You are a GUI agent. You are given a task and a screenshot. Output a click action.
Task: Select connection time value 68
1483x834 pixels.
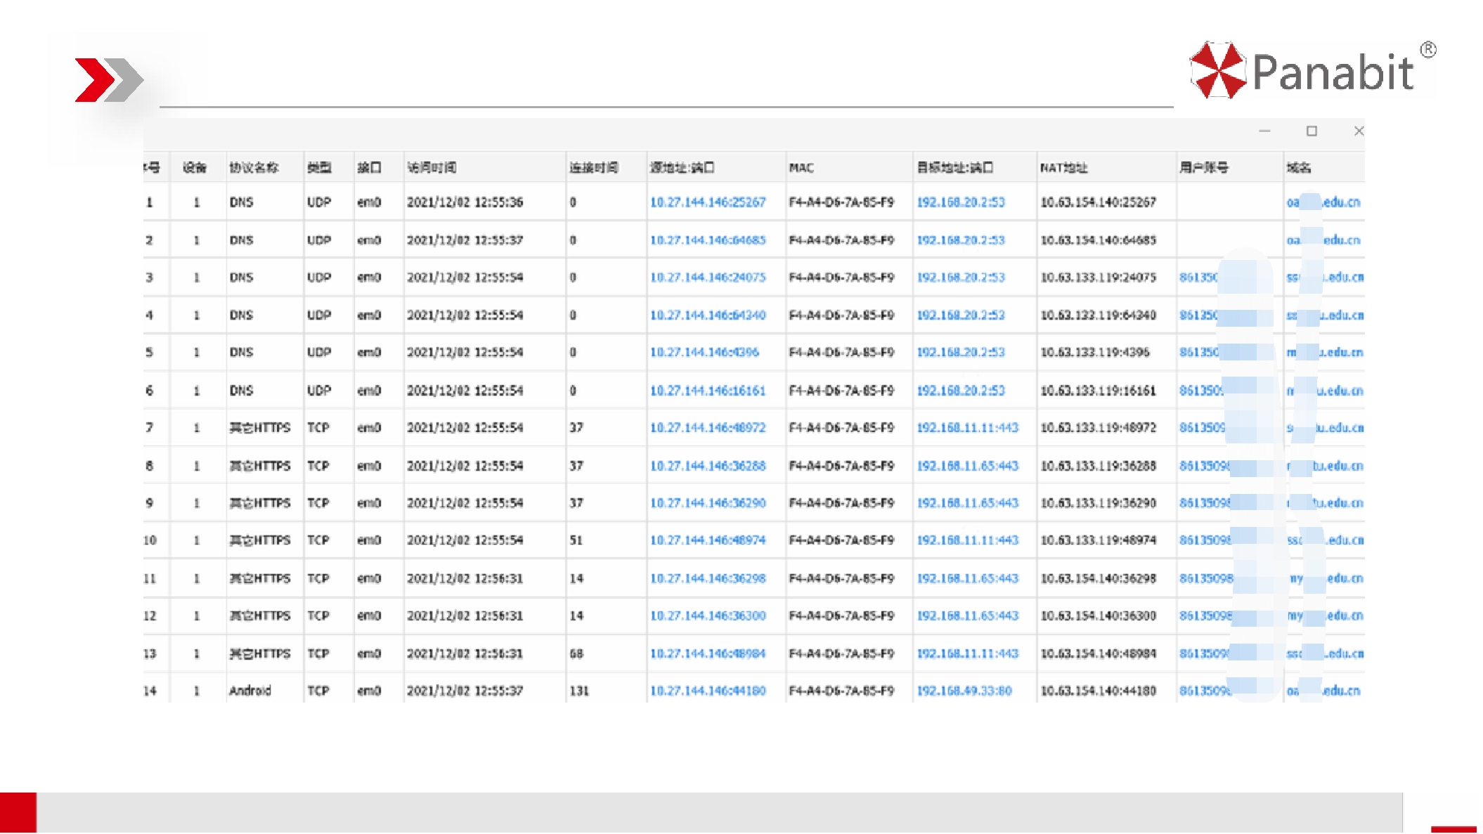(x=576, y=654)
